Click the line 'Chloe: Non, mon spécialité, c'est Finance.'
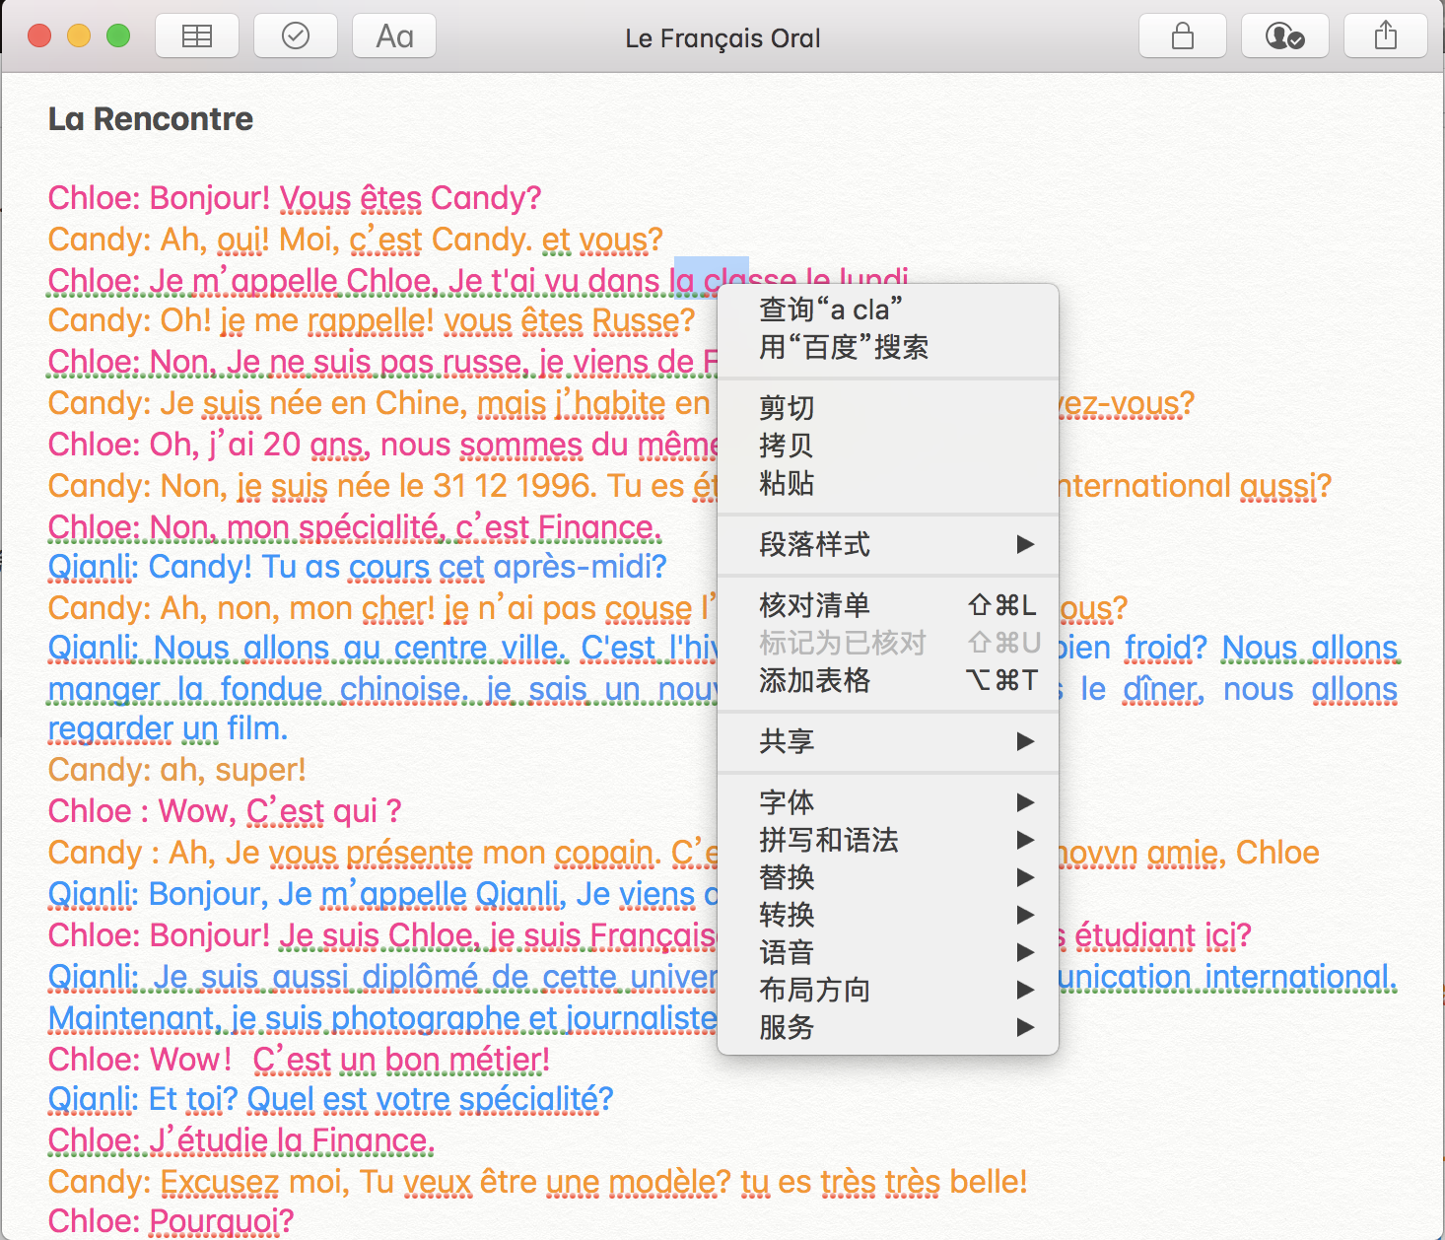 355,527
